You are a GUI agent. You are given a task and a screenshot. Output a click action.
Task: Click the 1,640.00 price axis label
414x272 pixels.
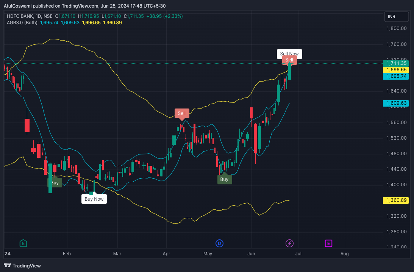[x=396, y=91]
